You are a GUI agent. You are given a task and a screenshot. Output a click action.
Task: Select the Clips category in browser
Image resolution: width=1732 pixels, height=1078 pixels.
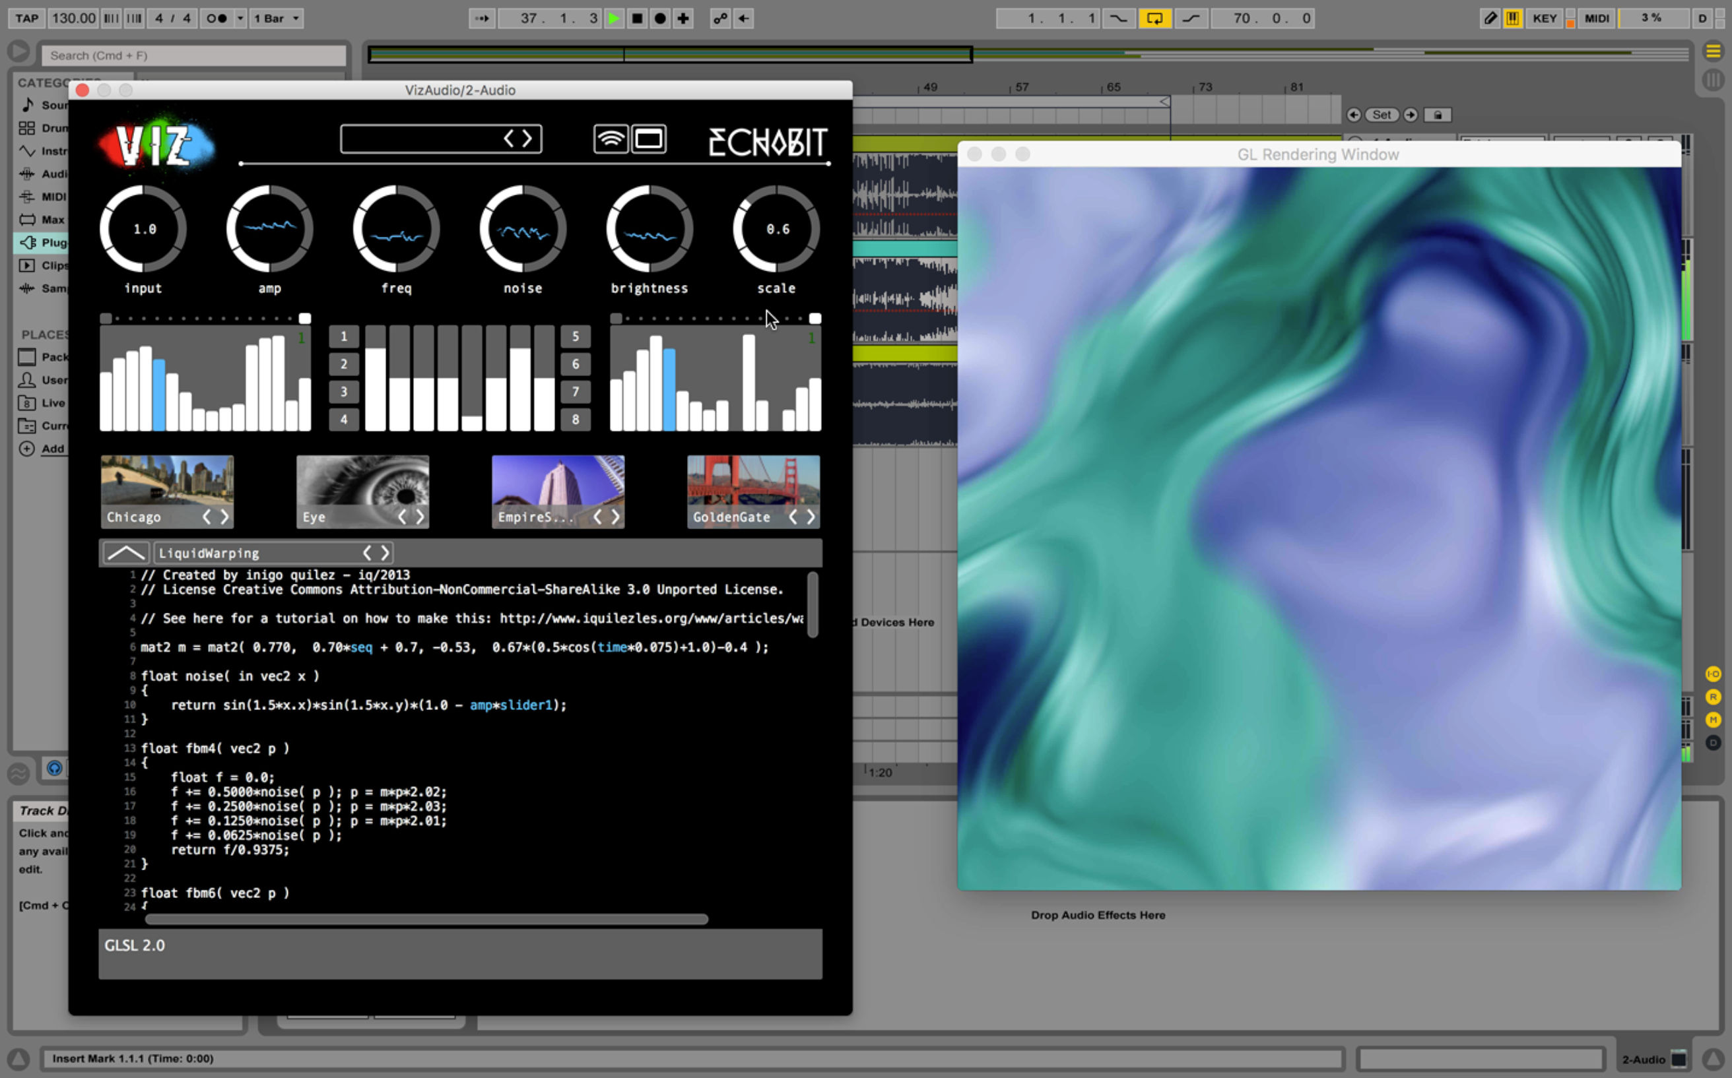tap(43, 265)
